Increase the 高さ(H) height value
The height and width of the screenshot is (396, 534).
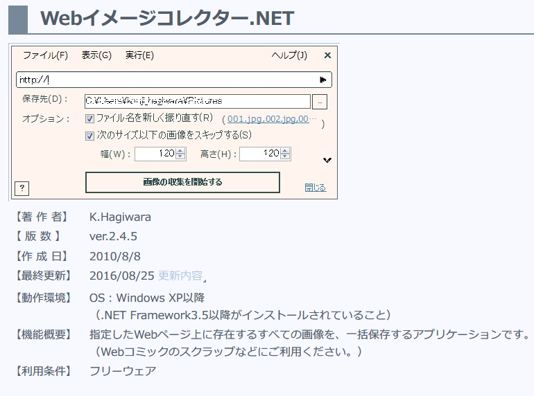(x=286, y=151)
